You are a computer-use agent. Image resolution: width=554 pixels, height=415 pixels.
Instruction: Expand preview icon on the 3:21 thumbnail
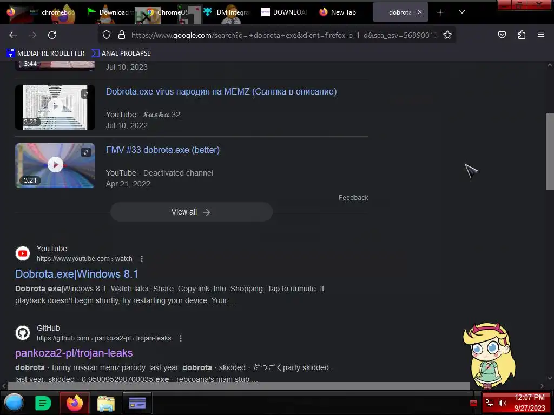86,152
